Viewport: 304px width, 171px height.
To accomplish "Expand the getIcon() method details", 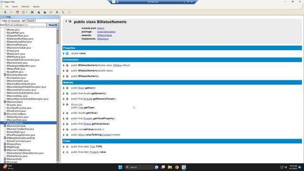I will click(x=64, y=88).
